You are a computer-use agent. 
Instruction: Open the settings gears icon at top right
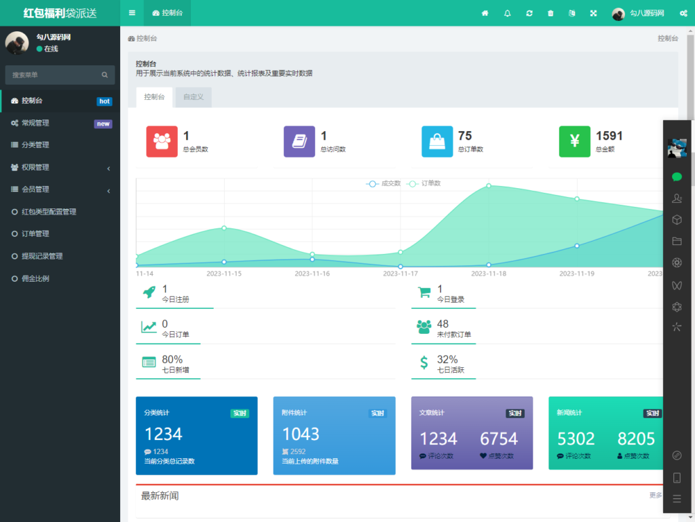tap(683, 13)
